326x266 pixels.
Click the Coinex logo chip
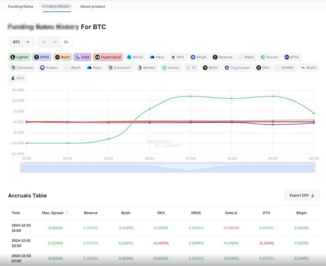pos(171,68)
